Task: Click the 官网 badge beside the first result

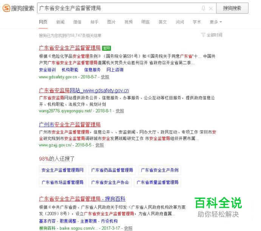Action: (107, 48)
